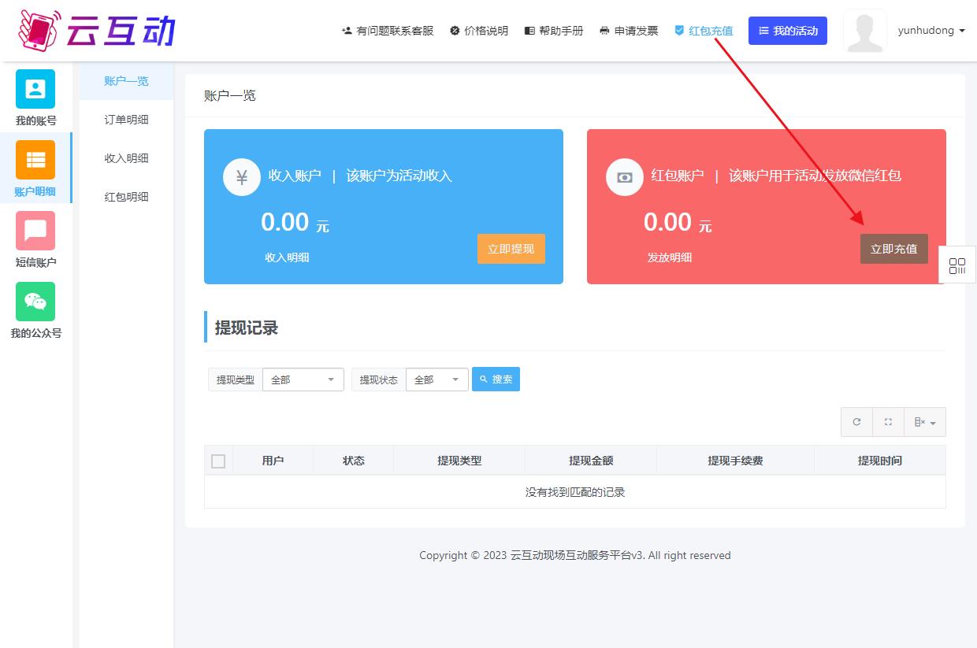Click the 搜索 search button
This screenshot has height=648, width=977.
point(496,380)
